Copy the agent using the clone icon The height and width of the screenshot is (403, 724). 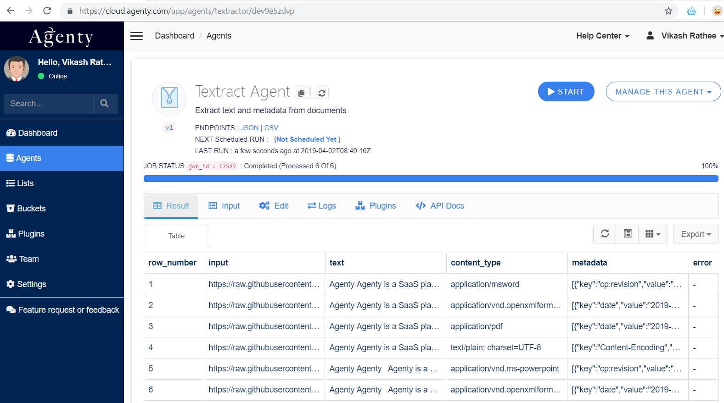[302, 93]
